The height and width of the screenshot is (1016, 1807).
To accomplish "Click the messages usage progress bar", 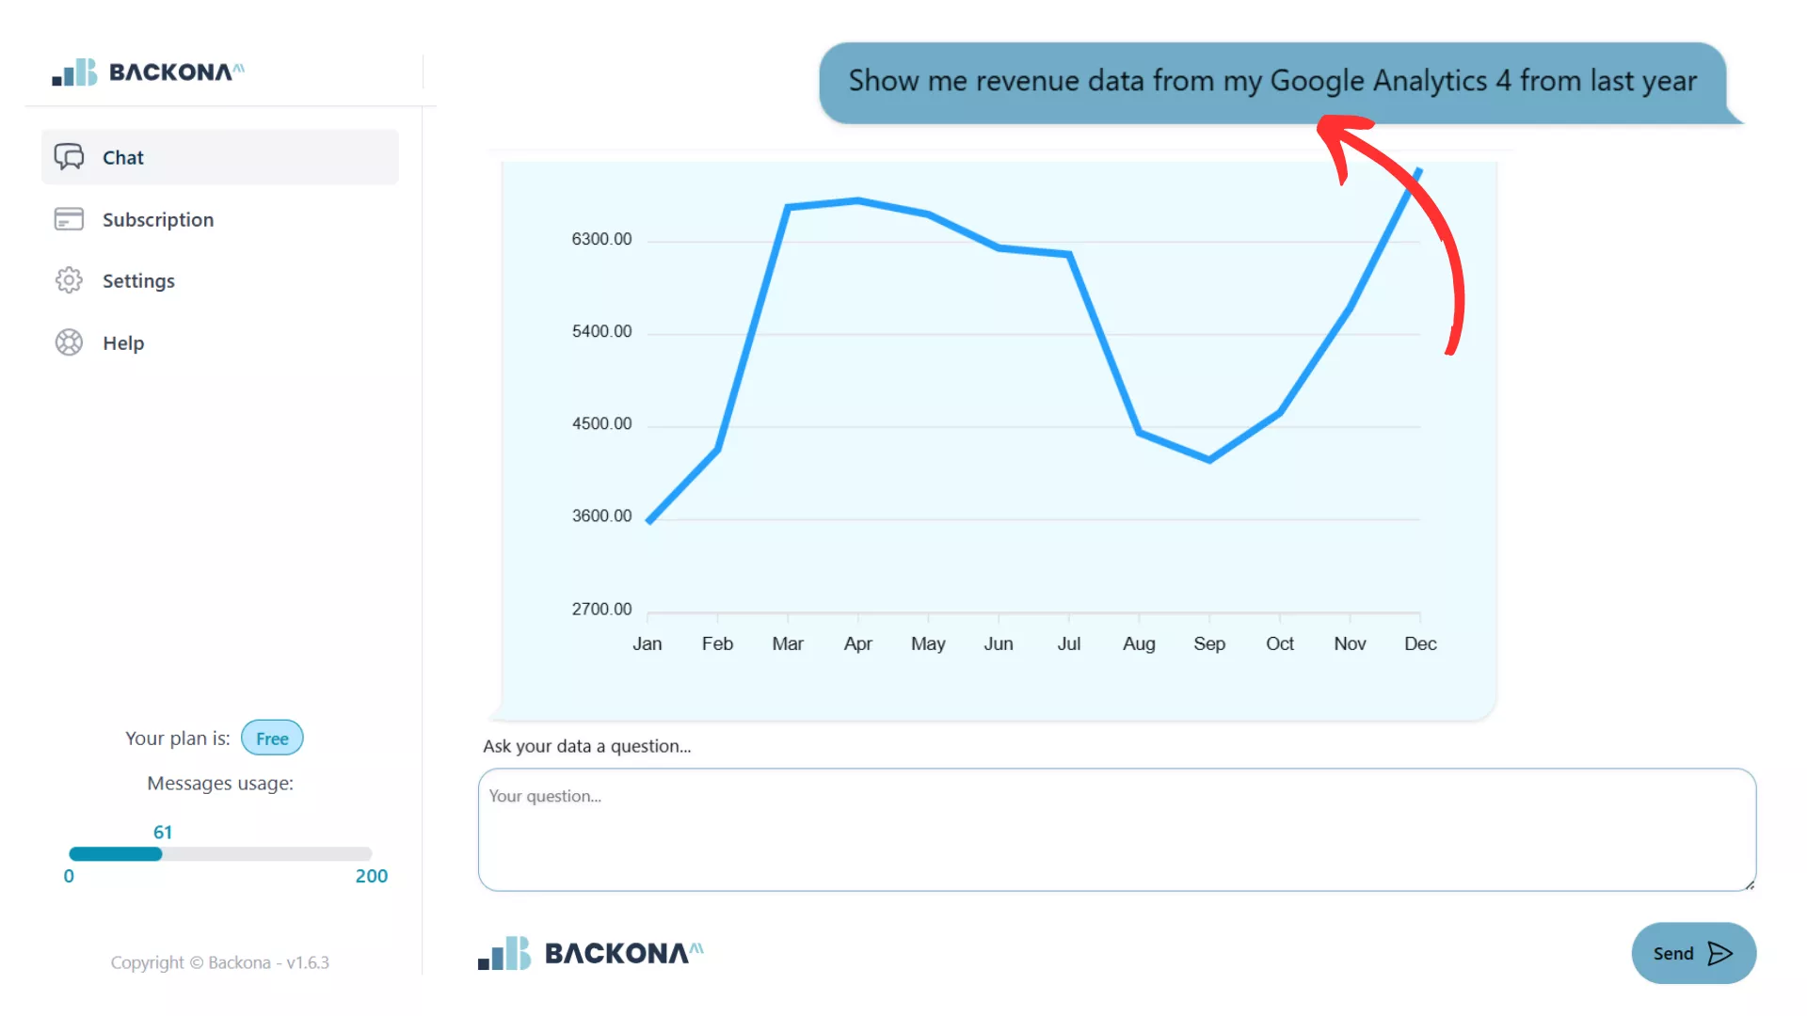I will tap(220, 854).
